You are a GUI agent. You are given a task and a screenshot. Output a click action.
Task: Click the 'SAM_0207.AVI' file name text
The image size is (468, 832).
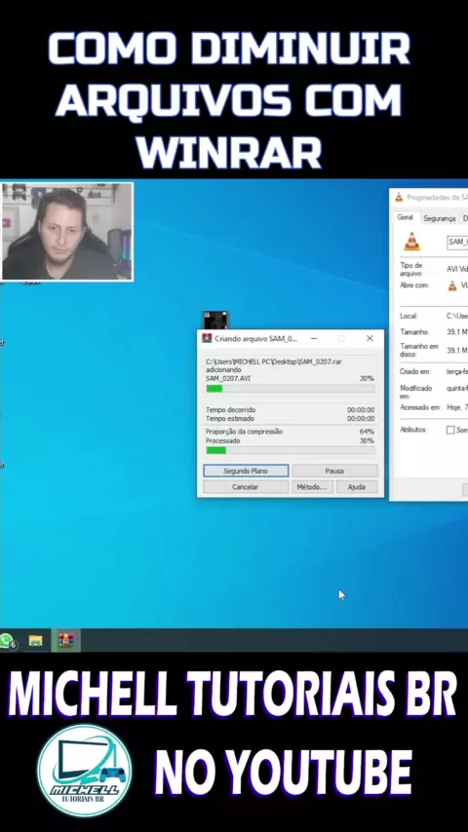click(x=228, y=378)
